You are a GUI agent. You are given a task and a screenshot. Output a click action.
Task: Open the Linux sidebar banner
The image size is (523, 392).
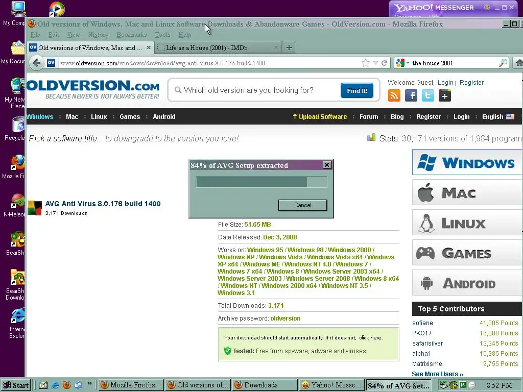[467, 223]
